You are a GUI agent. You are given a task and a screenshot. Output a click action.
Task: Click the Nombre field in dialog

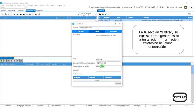coord(100,28)
